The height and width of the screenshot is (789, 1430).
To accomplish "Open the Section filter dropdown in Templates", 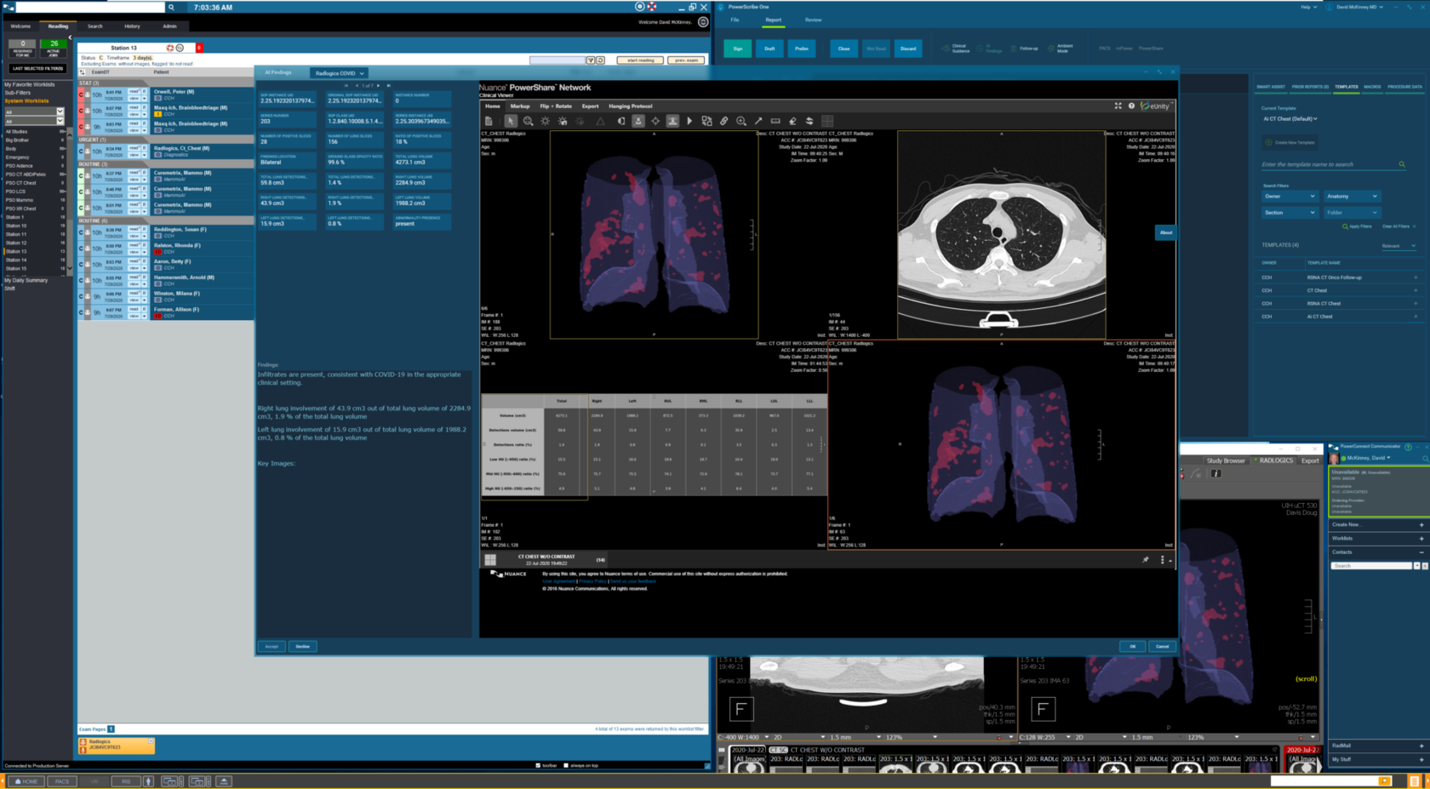I will pyautogui.click(x=1290, y=213).
